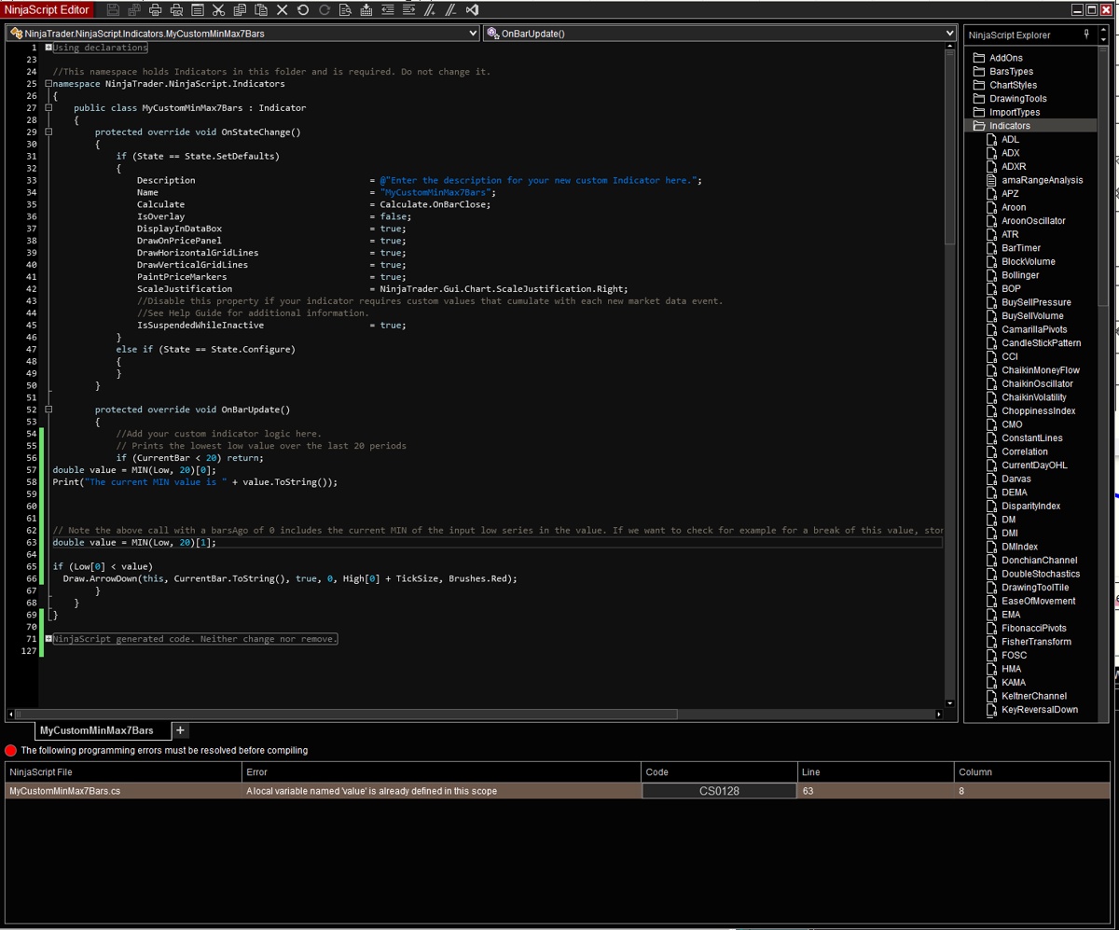
Task: Toggle the NinjaScript Explorer pin
Action: pyautogui.click(x=1086, y=35)
